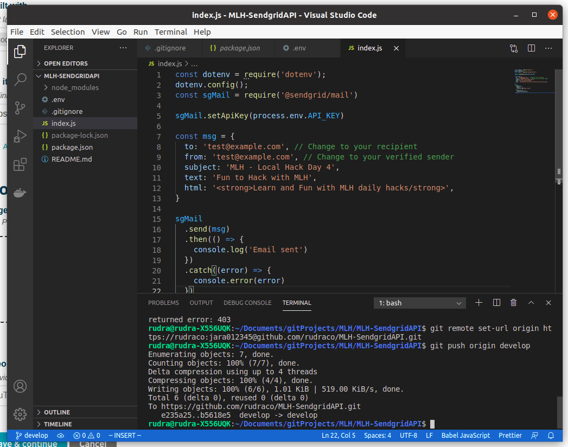568x447 pixels.
Task: Create a new terminal with plus icon
Action: (478, 303)
